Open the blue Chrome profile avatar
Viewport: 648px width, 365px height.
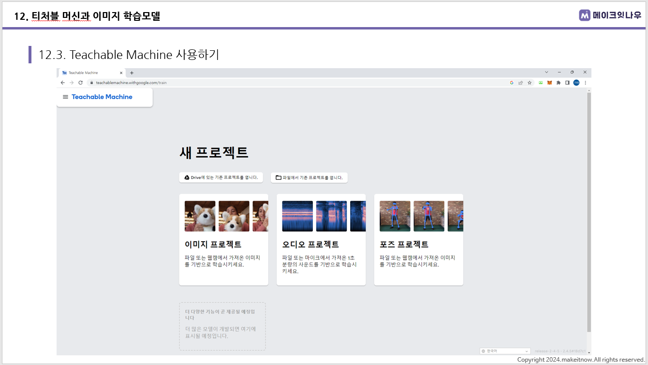[576, 83]
